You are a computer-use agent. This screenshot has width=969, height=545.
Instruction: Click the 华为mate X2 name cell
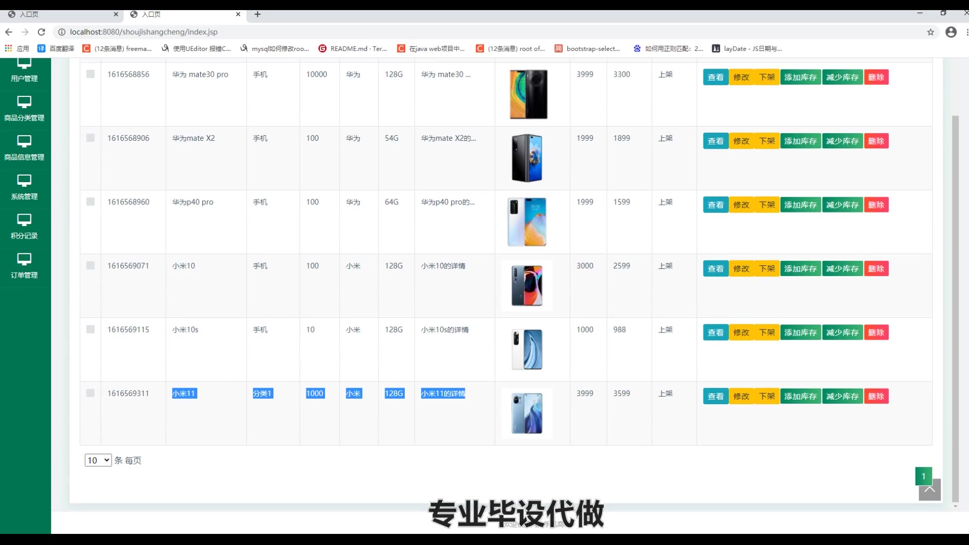click(x=193, y=138)
